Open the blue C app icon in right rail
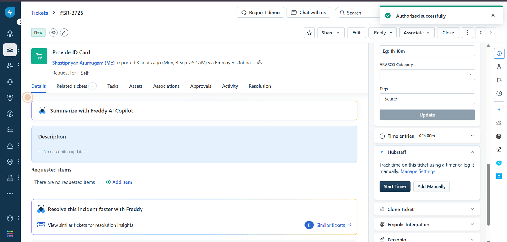Screen dimensions: 507x242 click(499, 177)
